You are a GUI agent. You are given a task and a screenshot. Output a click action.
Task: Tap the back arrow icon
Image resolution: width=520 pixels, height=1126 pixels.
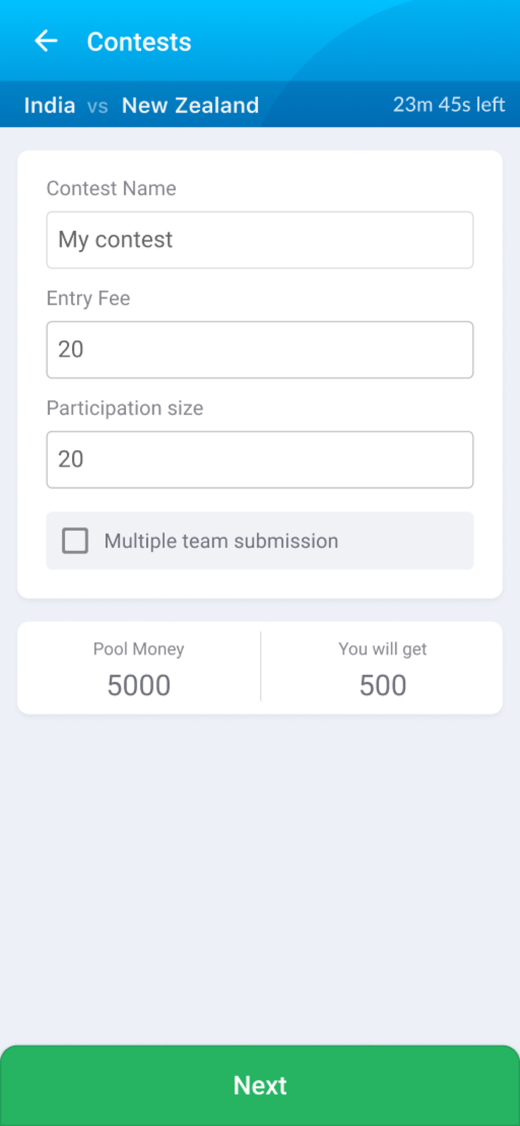point(46,41)
